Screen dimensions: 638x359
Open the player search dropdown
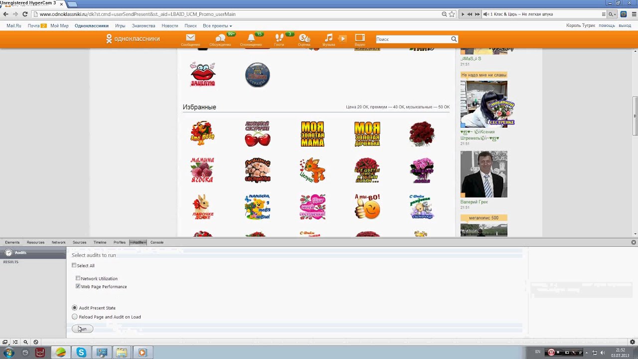(612, 14)
